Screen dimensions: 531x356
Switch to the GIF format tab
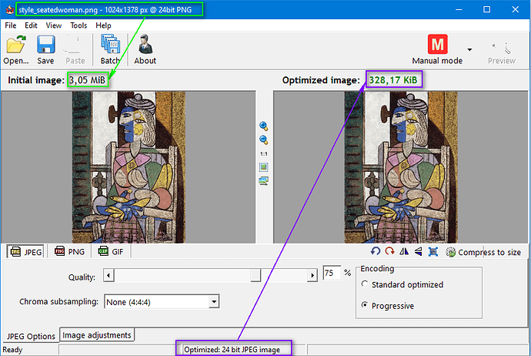[111, 251]
